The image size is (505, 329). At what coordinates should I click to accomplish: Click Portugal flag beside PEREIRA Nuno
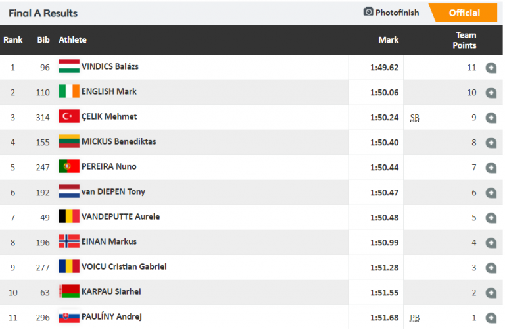[69, 166]
